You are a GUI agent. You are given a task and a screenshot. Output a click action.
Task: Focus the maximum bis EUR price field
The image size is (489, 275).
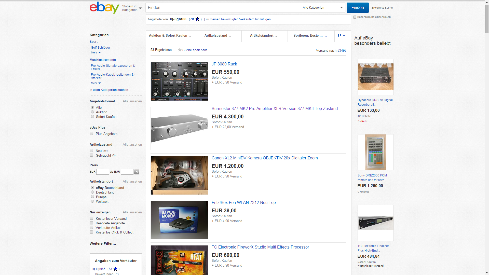[127, 172]
